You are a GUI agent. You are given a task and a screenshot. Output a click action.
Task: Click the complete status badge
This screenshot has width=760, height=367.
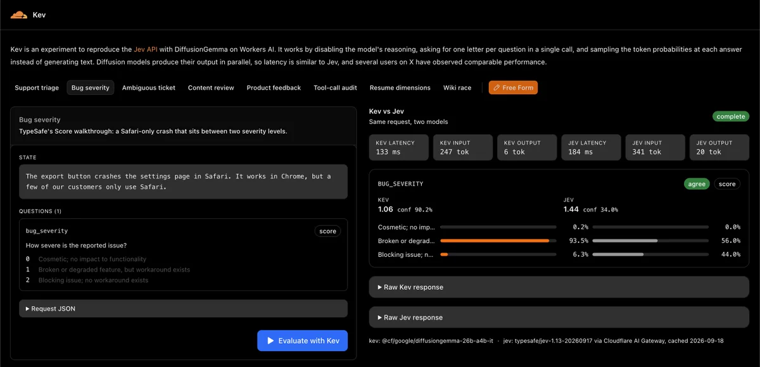731,116
